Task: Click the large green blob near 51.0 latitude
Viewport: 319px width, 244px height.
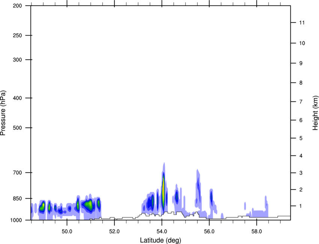Action: (88, 204)
